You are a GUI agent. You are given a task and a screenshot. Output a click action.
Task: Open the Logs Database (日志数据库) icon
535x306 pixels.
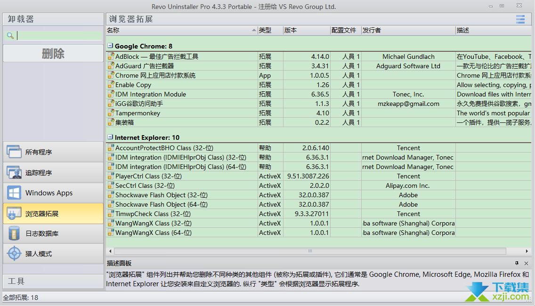pos(14,234)
